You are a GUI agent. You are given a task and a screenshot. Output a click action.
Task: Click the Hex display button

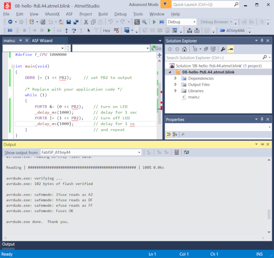coord(107,30)
